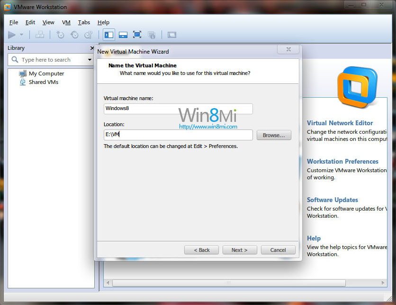The height and width of the screenshot is (305, 396).
Task: Select Shared VMs in the Library tree
Action: pyautogui.click(x=44, y=82)
